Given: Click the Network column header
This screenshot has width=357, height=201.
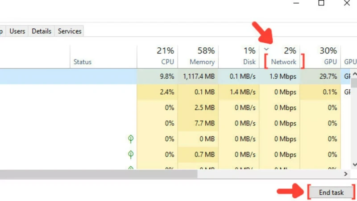Looking at the screenshot, I should click(283, 62).
